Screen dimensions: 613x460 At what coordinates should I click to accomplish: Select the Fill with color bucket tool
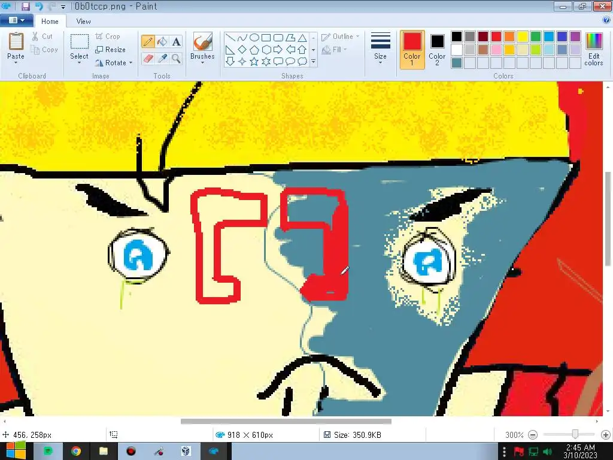(162, 41)
